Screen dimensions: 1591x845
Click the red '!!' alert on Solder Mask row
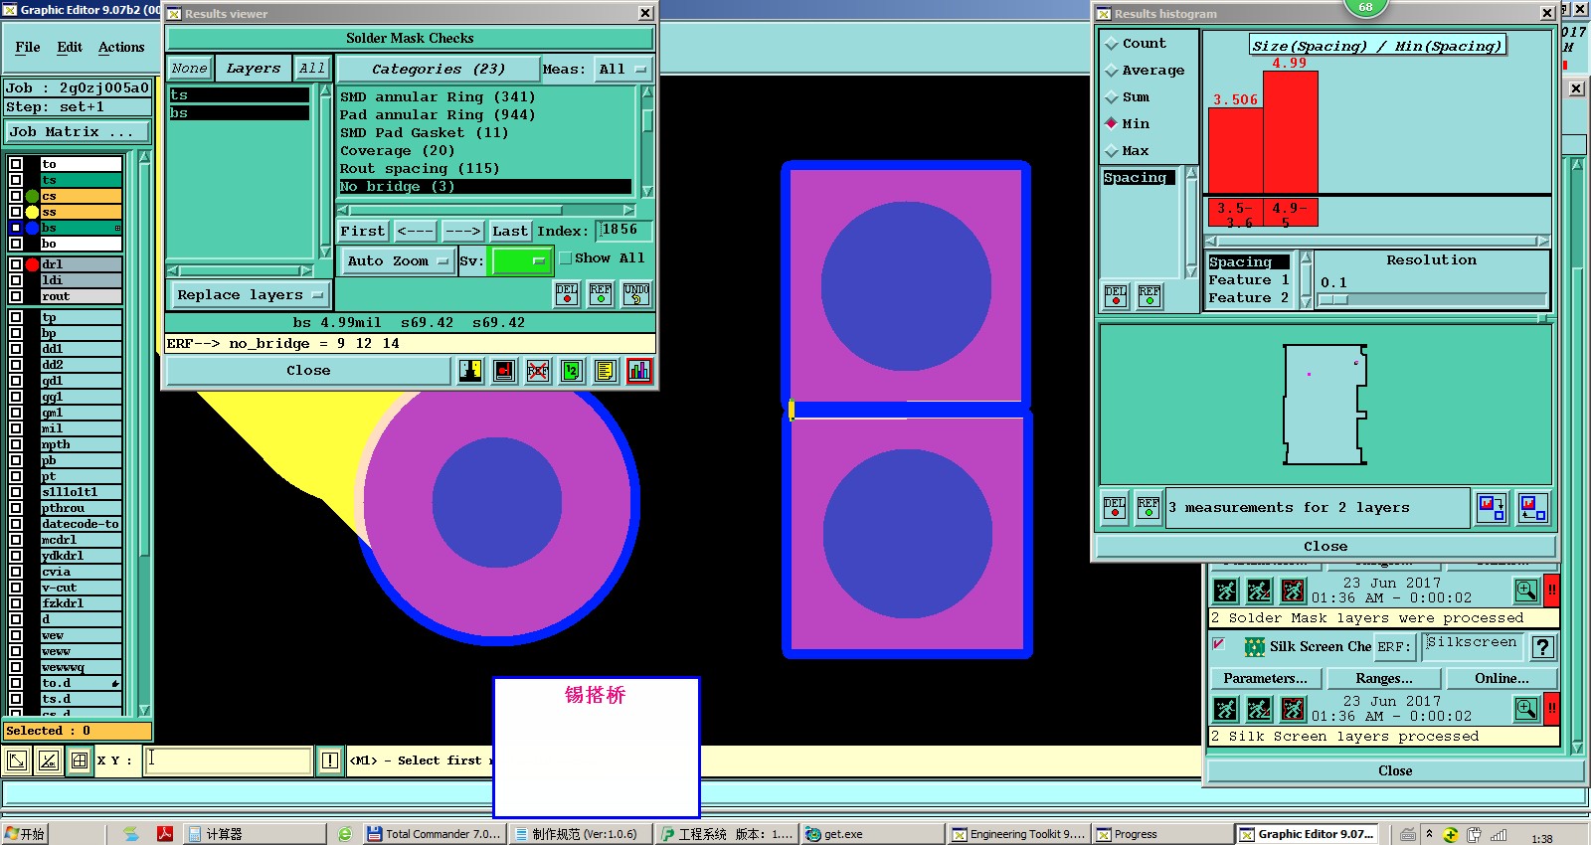click(x=1551, y=591)
